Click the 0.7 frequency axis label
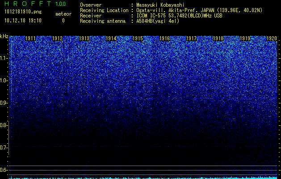 4,148
